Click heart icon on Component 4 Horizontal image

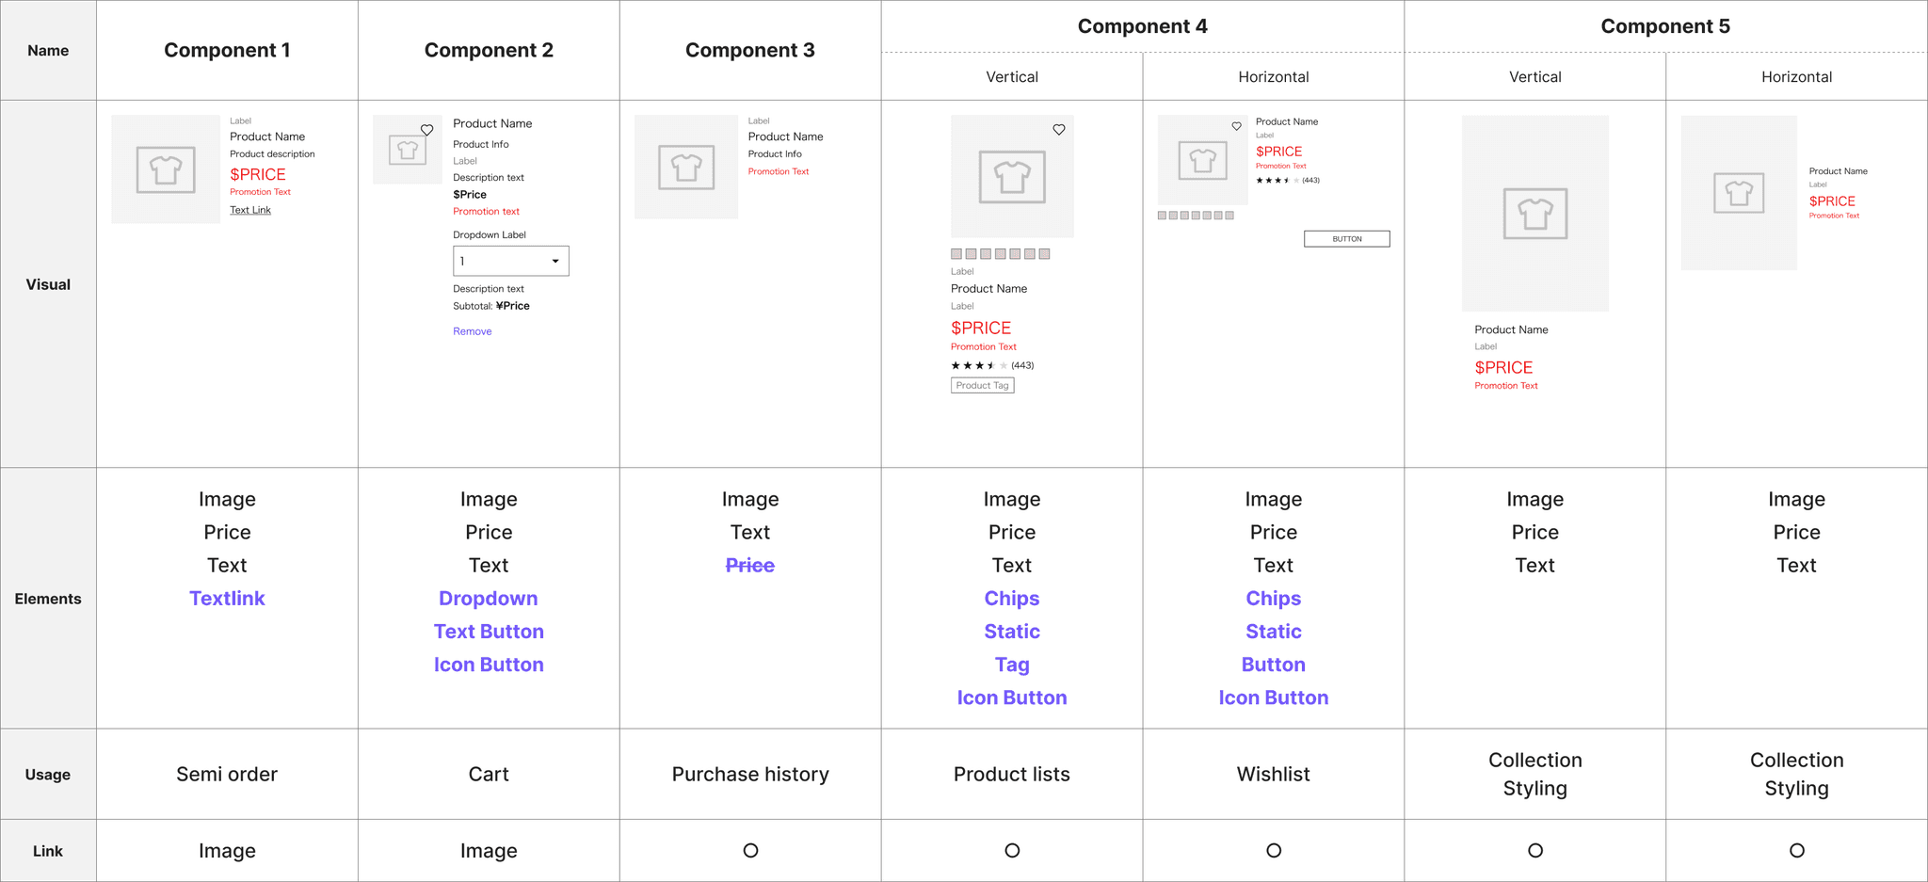(x=1237, y=126)
